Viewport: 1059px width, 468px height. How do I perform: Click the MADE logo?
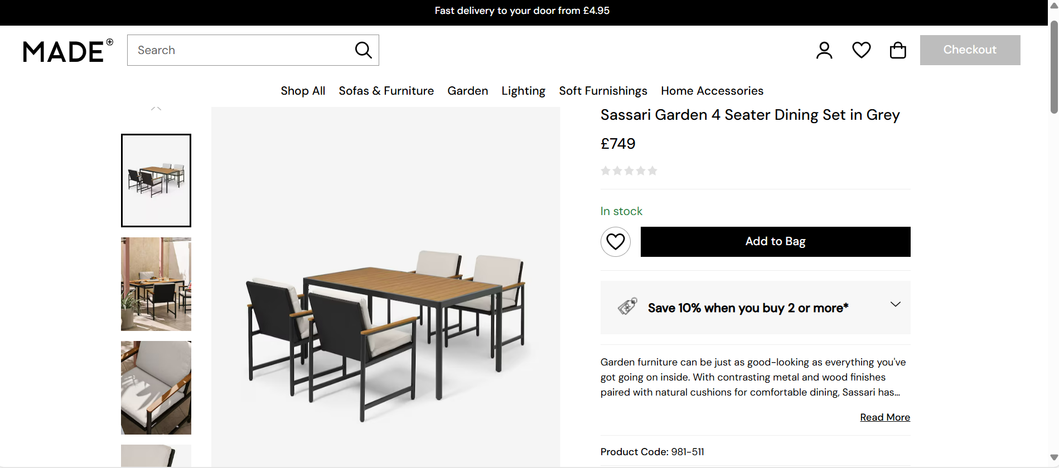[68, 51]
